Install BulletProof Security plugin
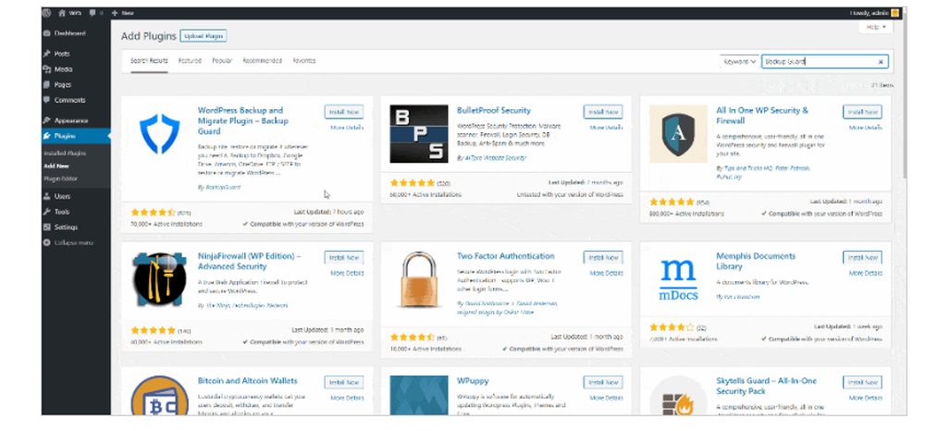This screenshot has width=925, height=431. click(603, 111)
